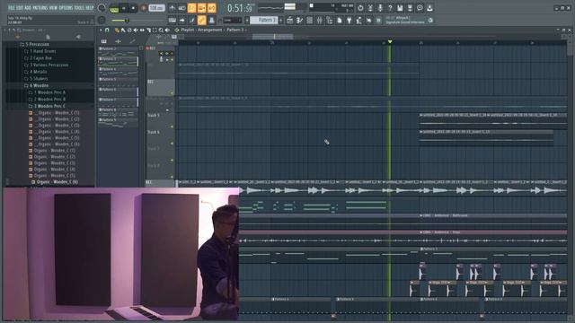Toggle the step edit arrow icon
This screenshot has height=323, width=575.
point(181,21)
